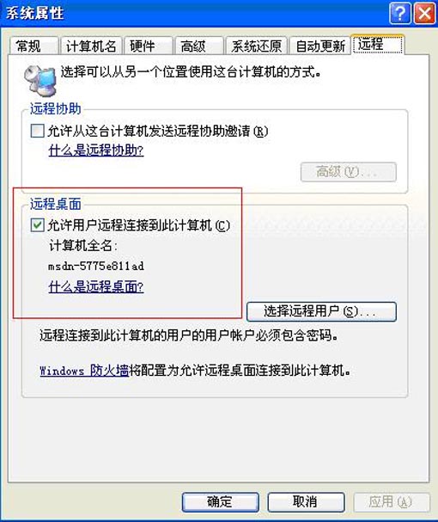Click the remote computer network icon
This screenshot has width=438, height=522.
point(40,80)
